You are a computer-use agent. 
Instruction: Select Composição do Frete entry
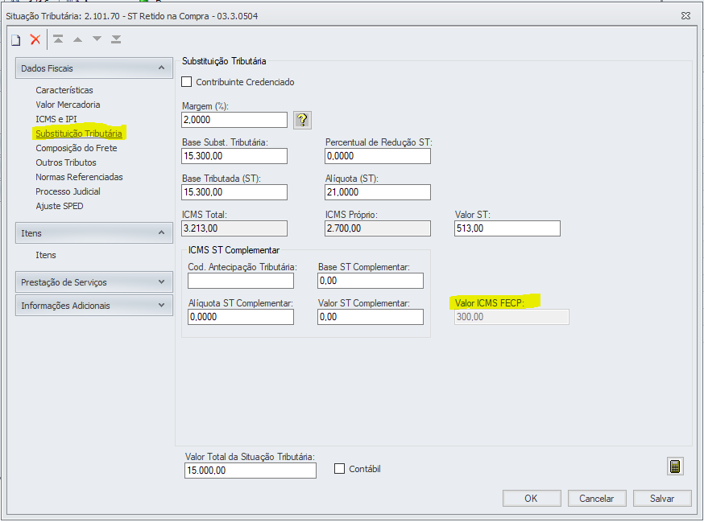(x=76, y=148)
